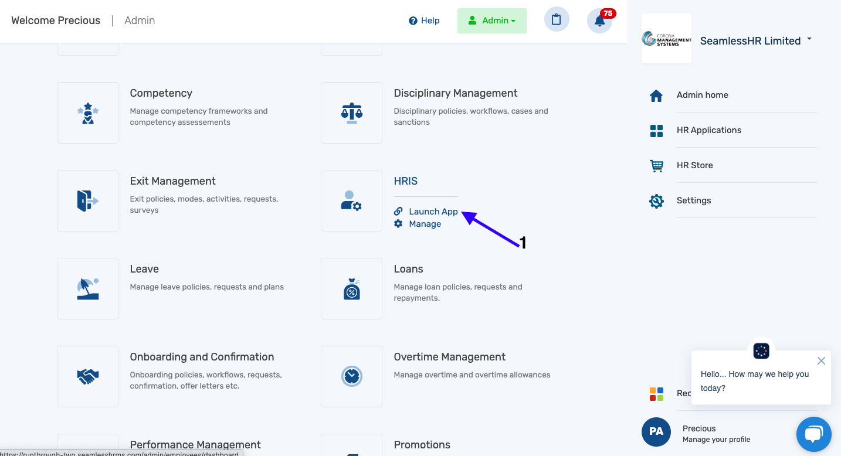The width and height of the screenshot is (841, 456).
Task: Select HR Applications in the sidebar
Action: click(709, 130)
